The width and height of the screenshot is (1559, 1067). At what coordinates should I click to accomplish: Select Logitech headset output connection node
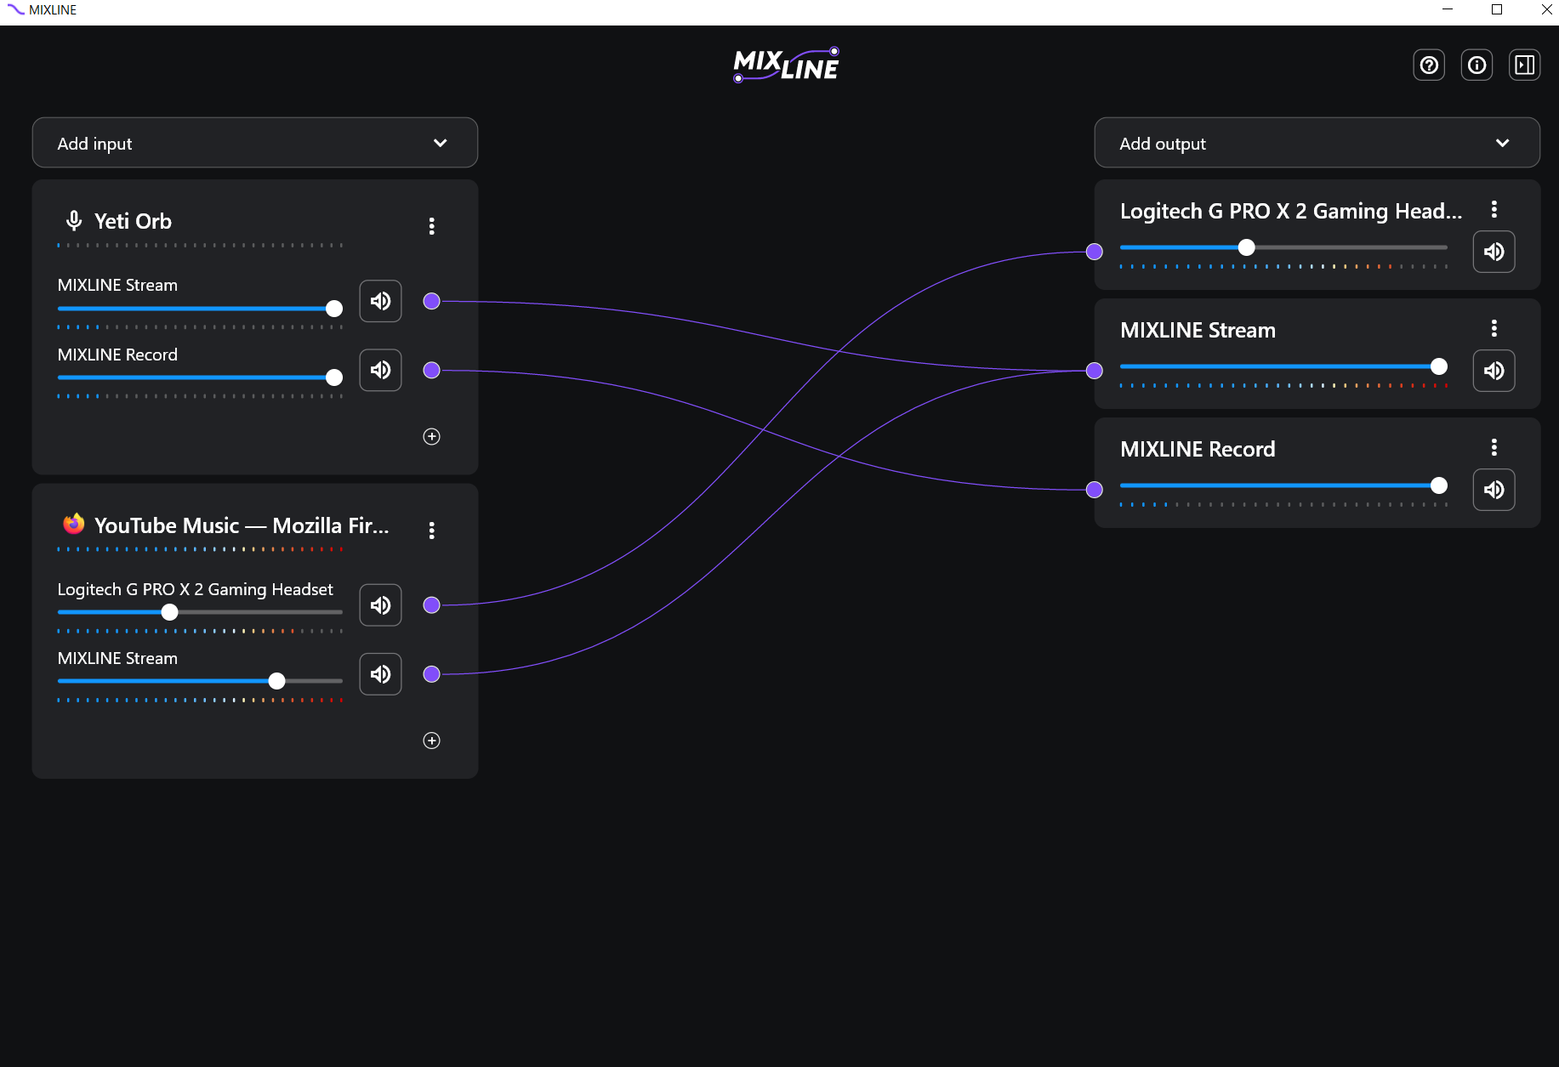click(1095, 252)
